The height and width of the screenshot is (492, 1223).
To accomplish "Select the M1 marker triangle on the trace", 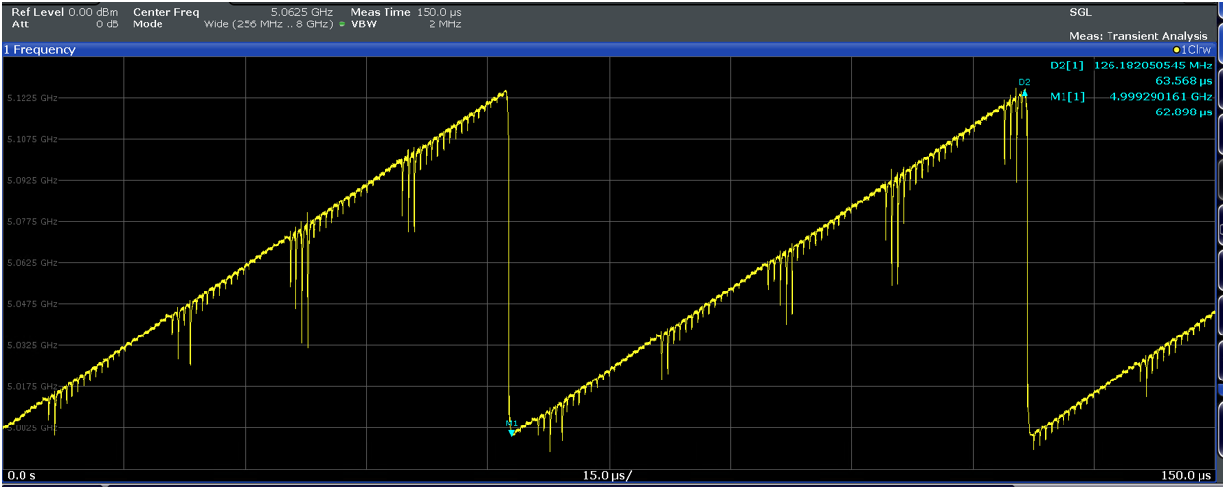I will (x=511, y=431).
